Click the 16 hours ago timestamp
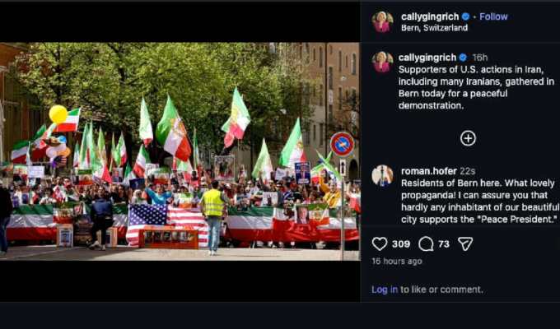Viewport: 560px width, 329px height. [397, 262]
